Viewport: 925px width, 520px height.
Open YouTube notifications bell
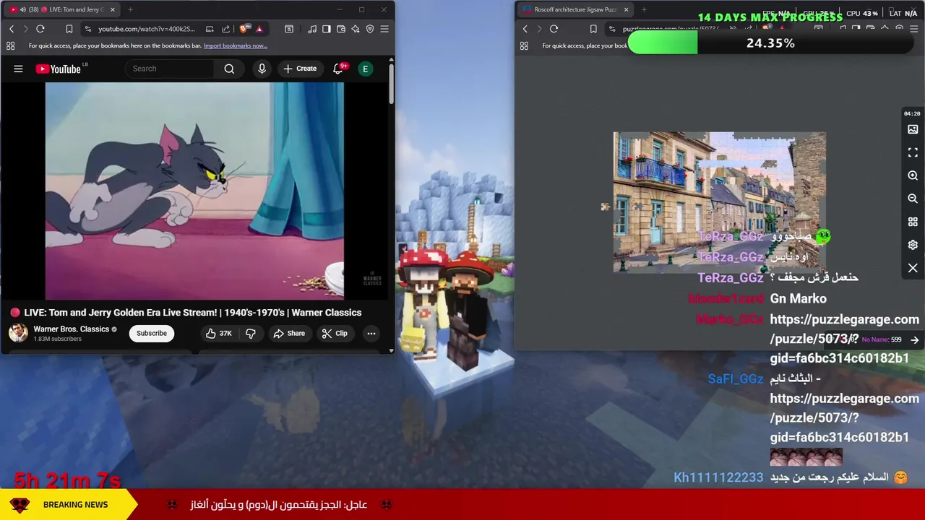(337, 69)
